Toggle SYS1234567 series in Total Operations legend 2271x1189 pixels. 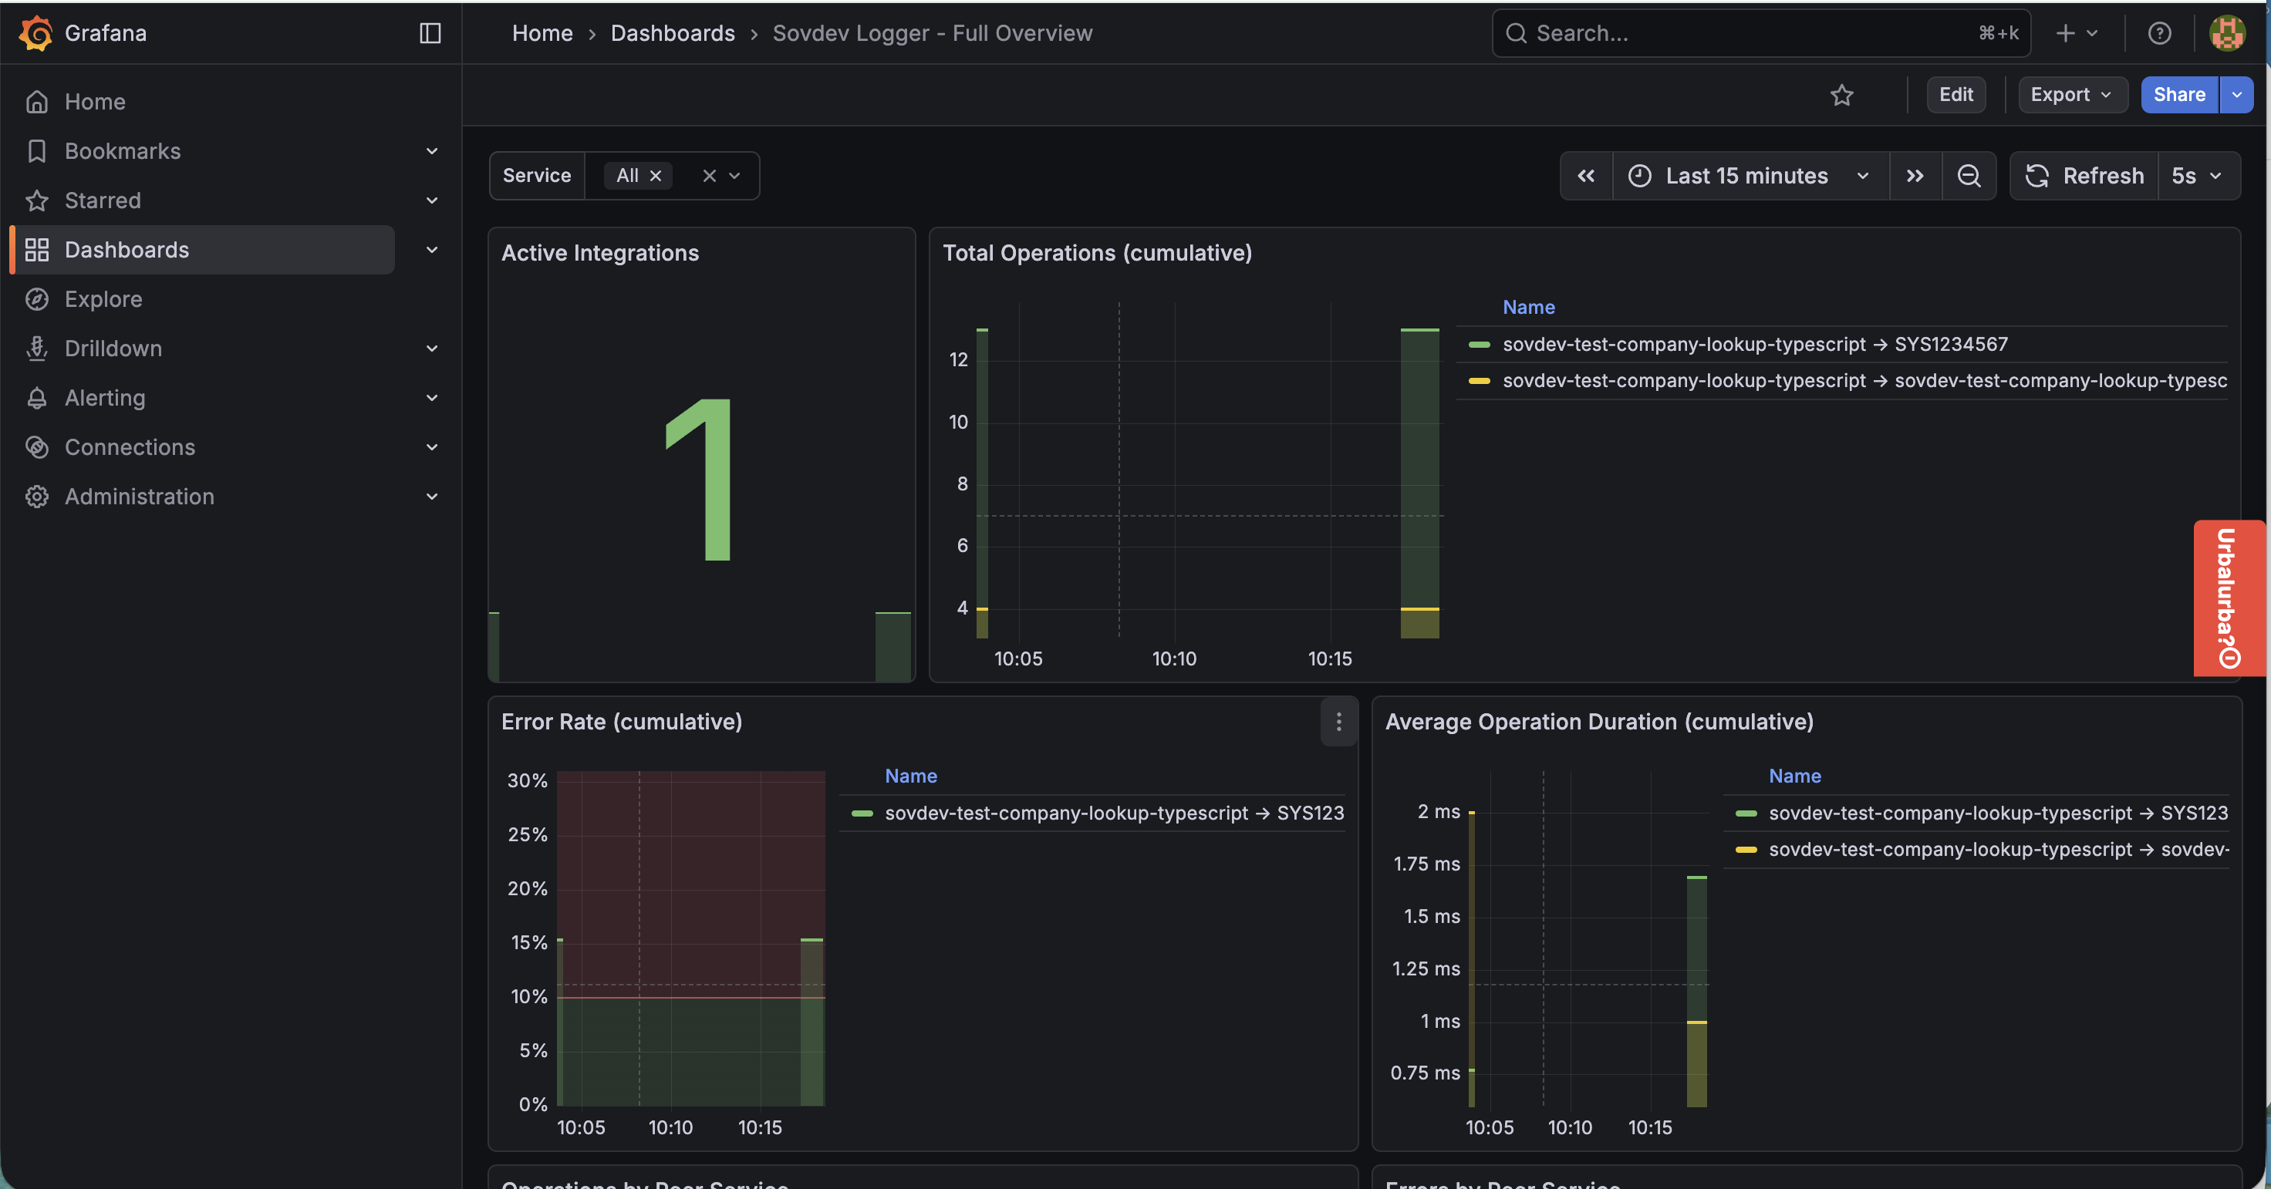pyautogui.click(x=1754, y=345)
